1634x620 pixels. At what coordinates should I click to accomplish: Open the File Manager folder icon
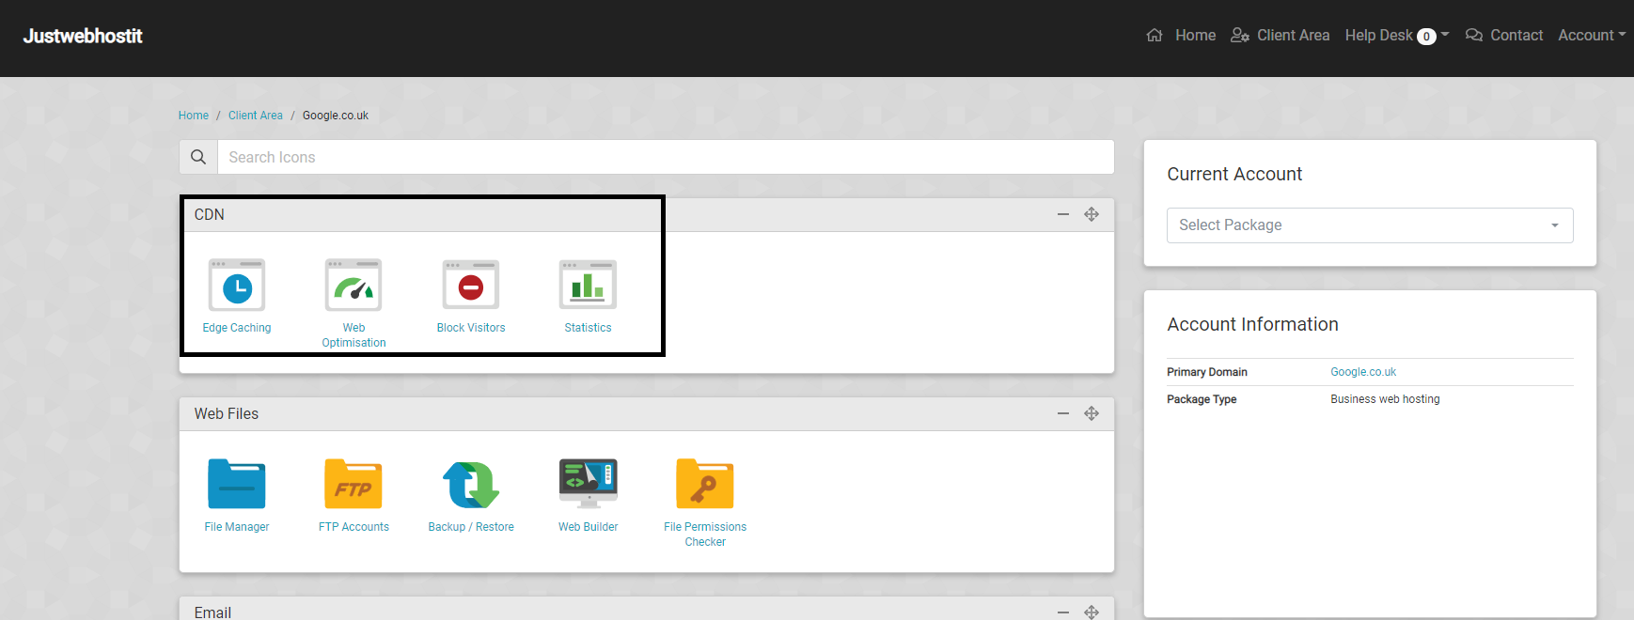click(x=237, y=484)
